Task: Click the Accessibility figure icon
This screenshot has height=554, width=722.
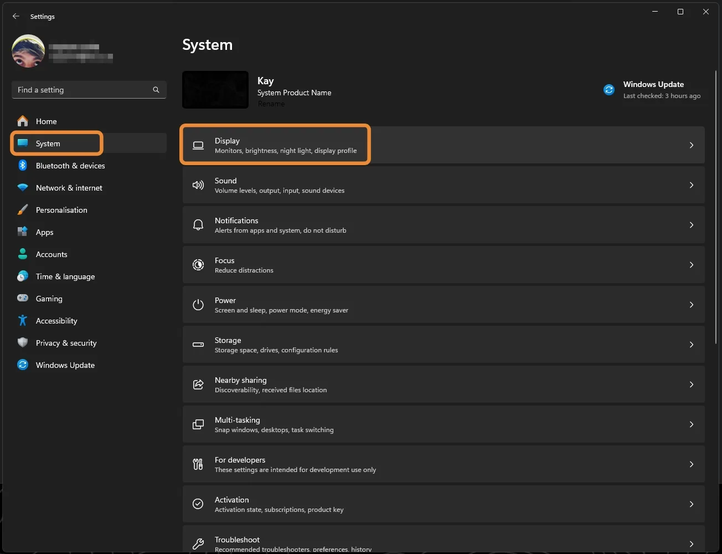Action: pyautogui.click(x=23, y=321)
